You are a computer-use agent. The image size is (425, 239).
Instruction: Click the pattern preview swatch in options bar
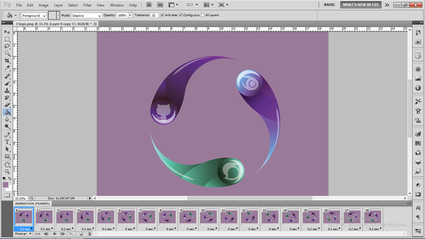53,15
